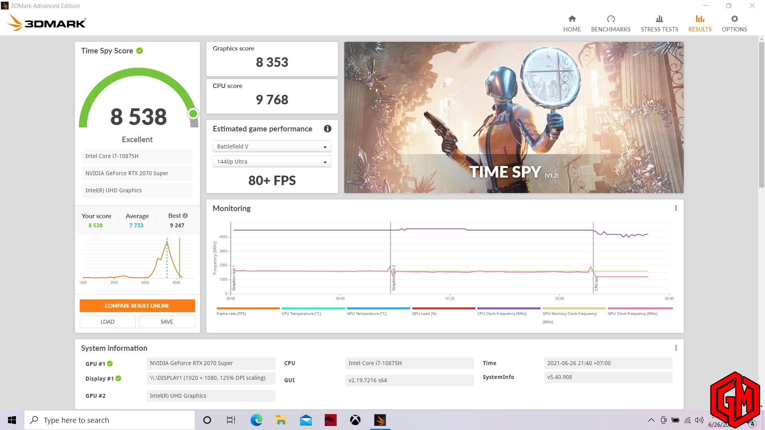Open the Estimated game performance info icon
This screenshot has height=430, width=765.
coord(328,129)
